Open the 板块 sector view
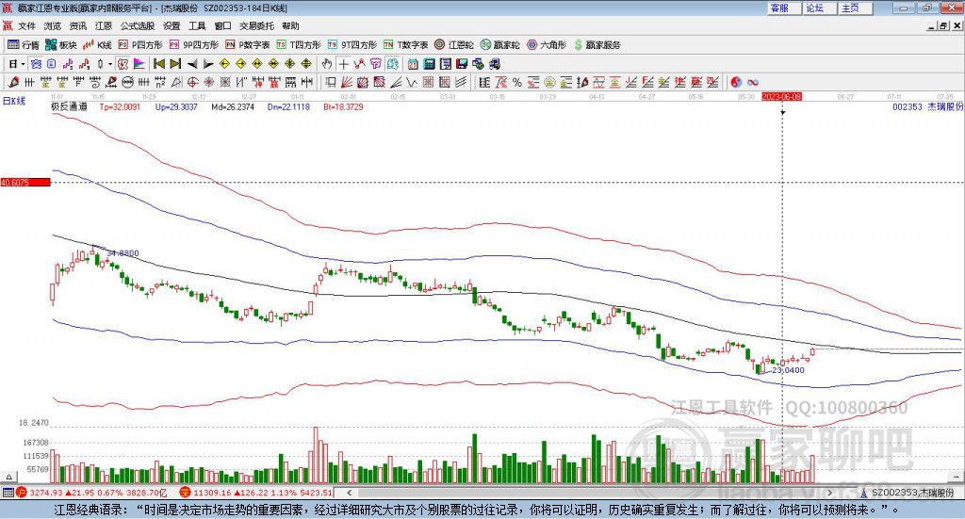This screenshot has height=519, width=965. (x=61, y=44)
